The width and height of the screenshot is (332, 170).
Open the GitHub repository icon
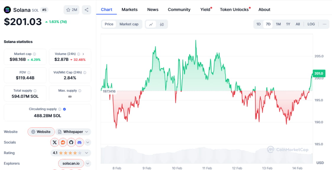[71, 142]
